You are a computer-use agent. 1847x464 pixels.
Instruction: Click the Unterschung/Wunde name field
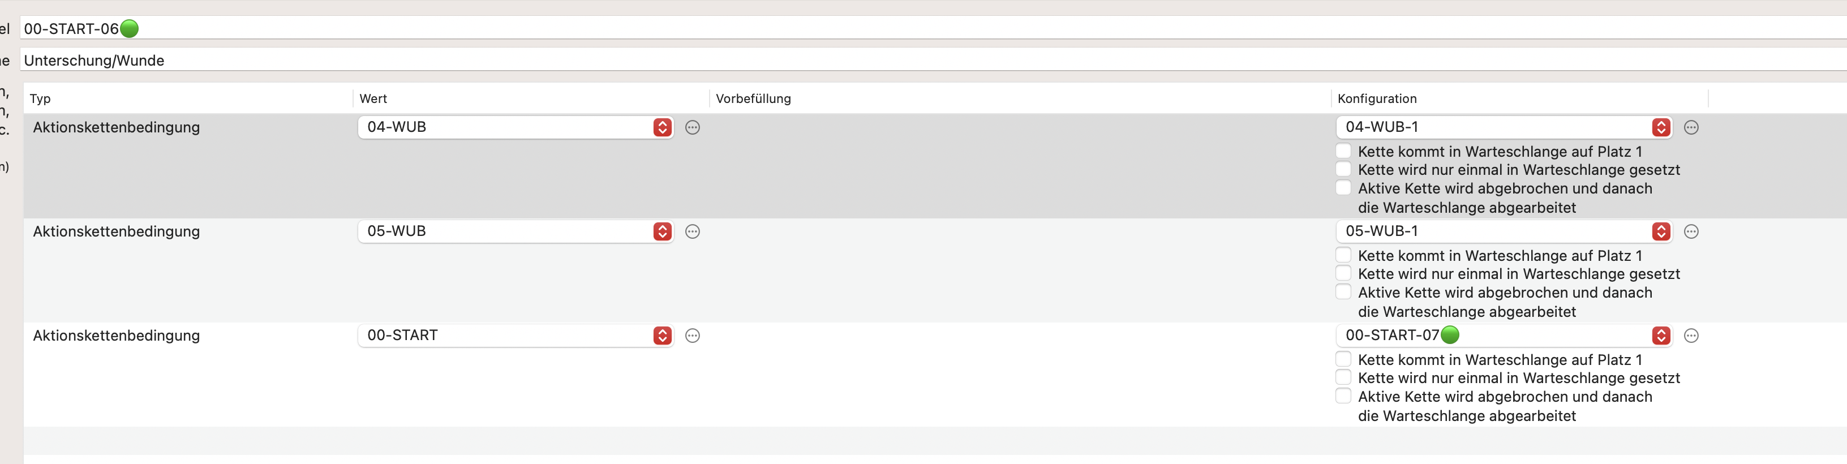933,60
